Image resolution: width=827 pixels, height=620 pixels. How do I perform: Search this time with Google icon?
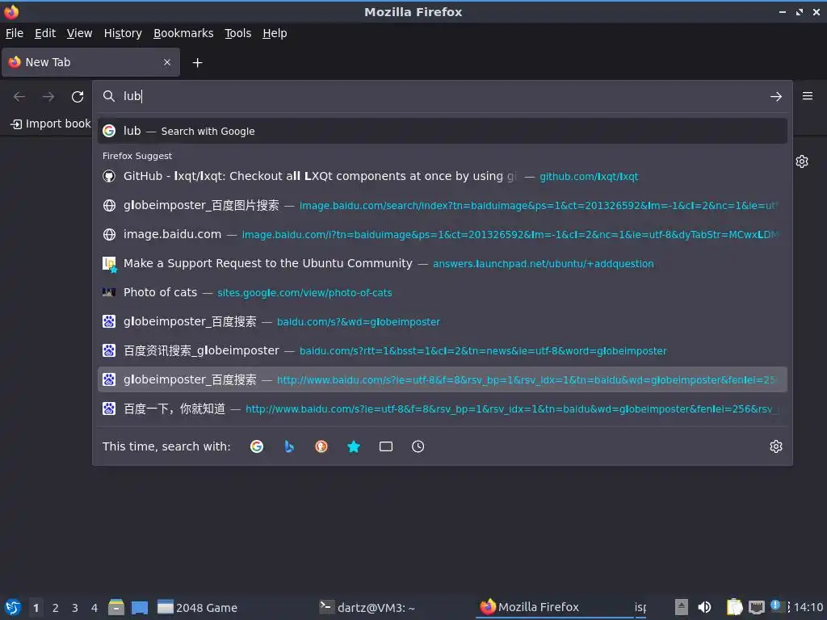pos(257,446)
